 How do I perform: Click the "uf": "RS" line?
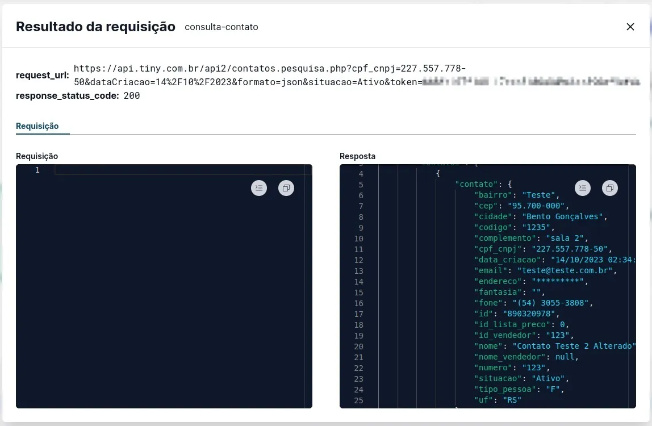tap(498, 400)
